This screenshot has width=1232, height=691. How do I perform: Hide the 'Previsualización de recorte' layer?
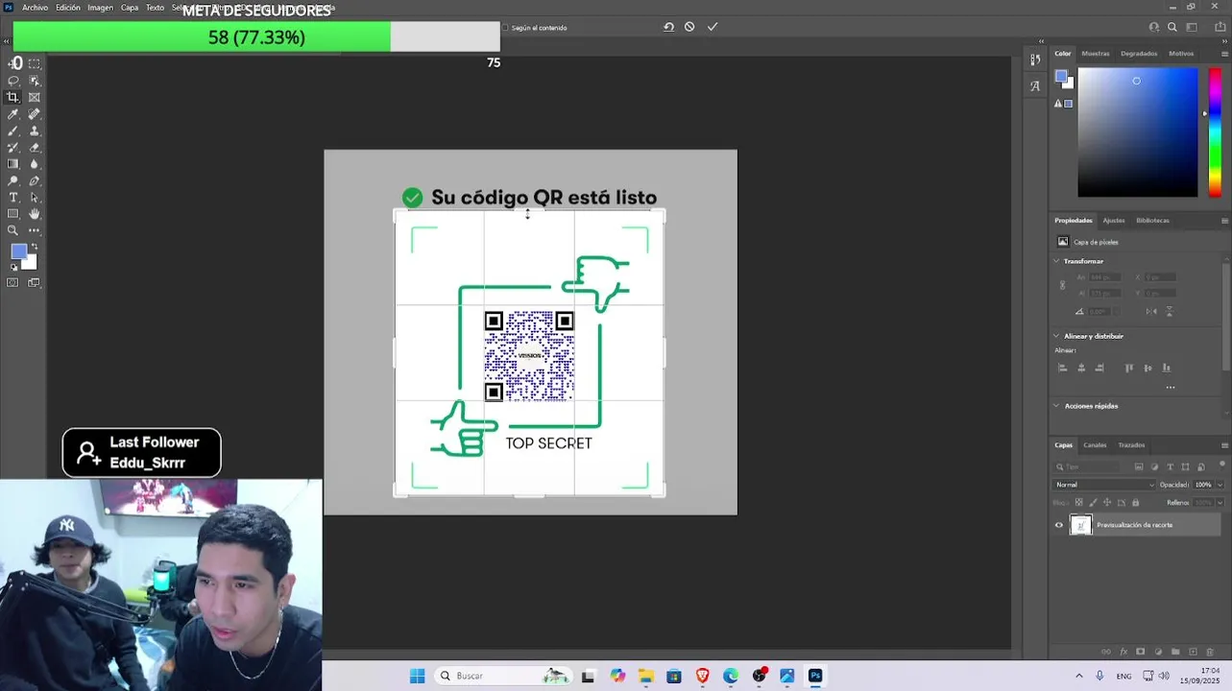1059,525
